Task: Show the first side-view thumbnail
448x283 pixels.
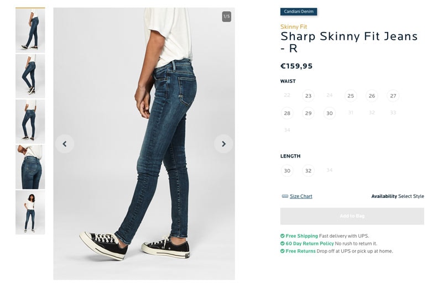Action: click(x=30, y=30)
